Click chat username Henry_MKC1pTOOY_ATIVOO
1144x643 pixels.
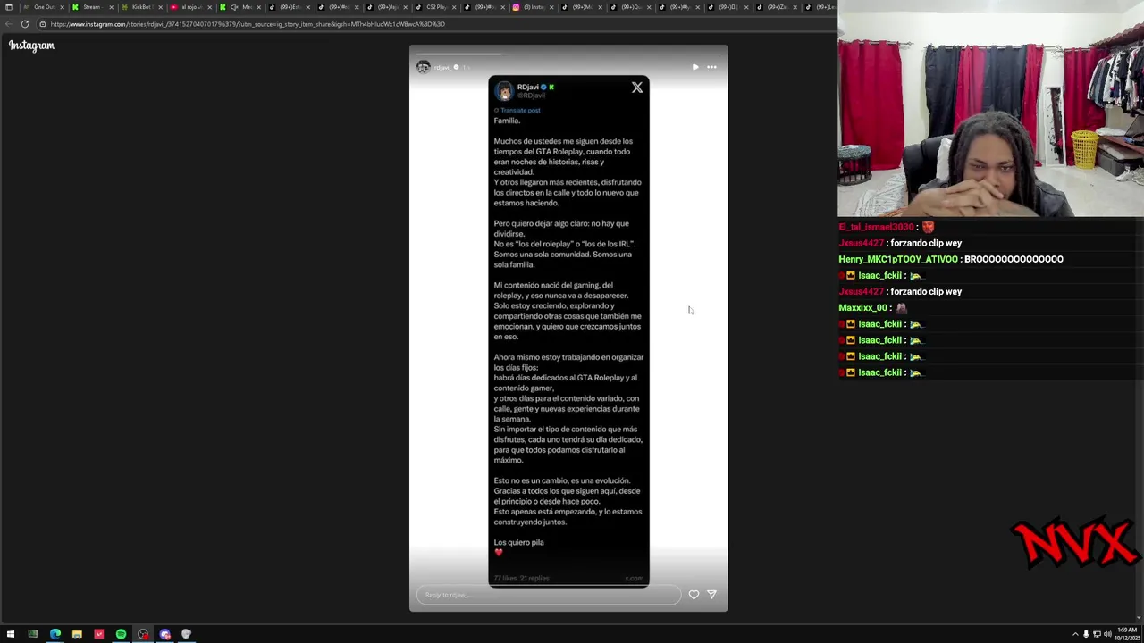(x=898, y=259)
